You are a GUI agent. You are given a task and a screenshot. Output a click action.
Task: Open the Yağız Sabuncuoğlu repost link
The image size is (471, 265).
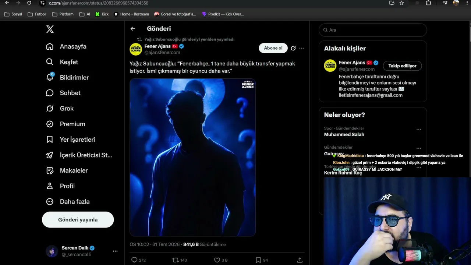click(x=189, y=39)
